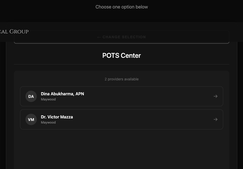Click Maywood under Dina Abukharma
This screenshot has height=169, width=243.
tap(48, 99)
